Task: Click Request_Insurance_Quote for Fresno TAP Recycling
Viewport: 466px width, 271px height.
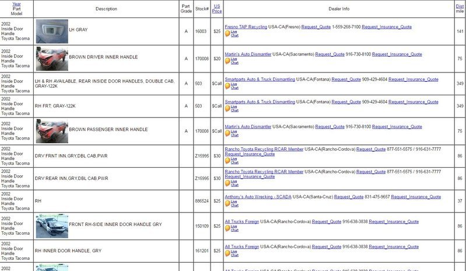Action: (x=387, y=27)
